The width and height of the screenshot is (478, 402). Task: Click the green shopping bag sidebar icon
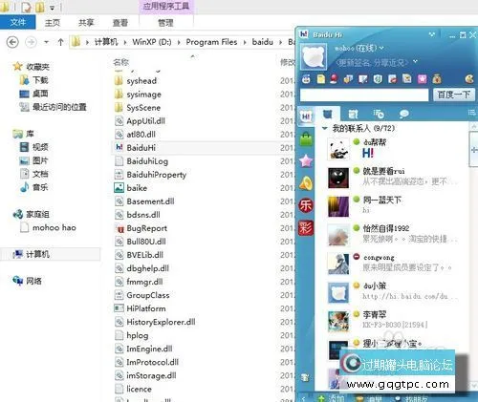[306, 139]
